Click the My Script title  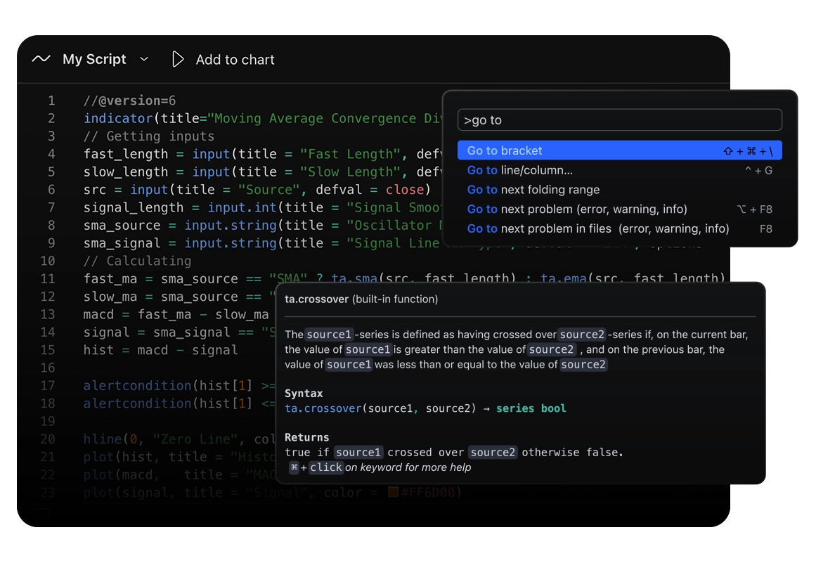pos(94,60)
